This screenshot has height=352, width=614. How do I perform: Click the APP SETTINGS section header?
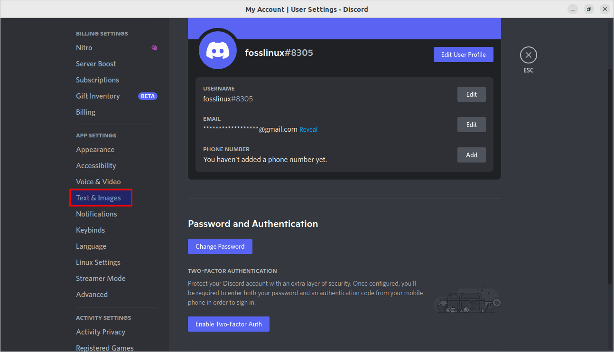(x=96, y=135)
